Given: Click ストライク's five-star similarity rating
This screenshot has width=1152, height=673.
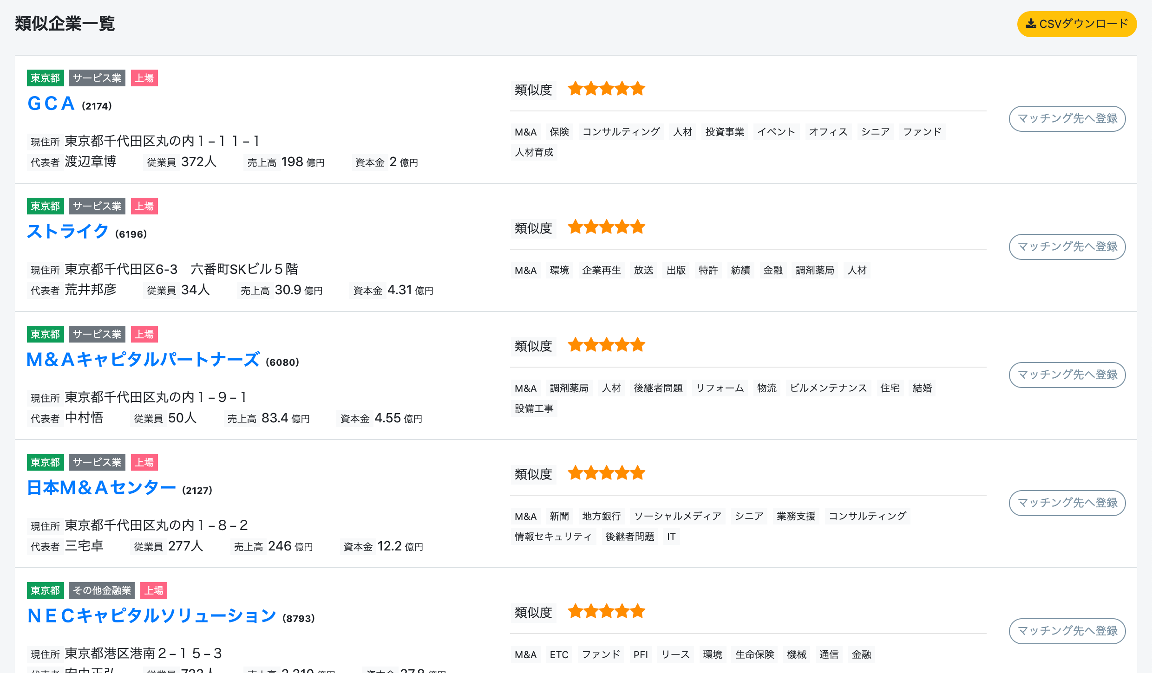Looking at the screenshot, I should pyautogui.click(x=606, y=227).
